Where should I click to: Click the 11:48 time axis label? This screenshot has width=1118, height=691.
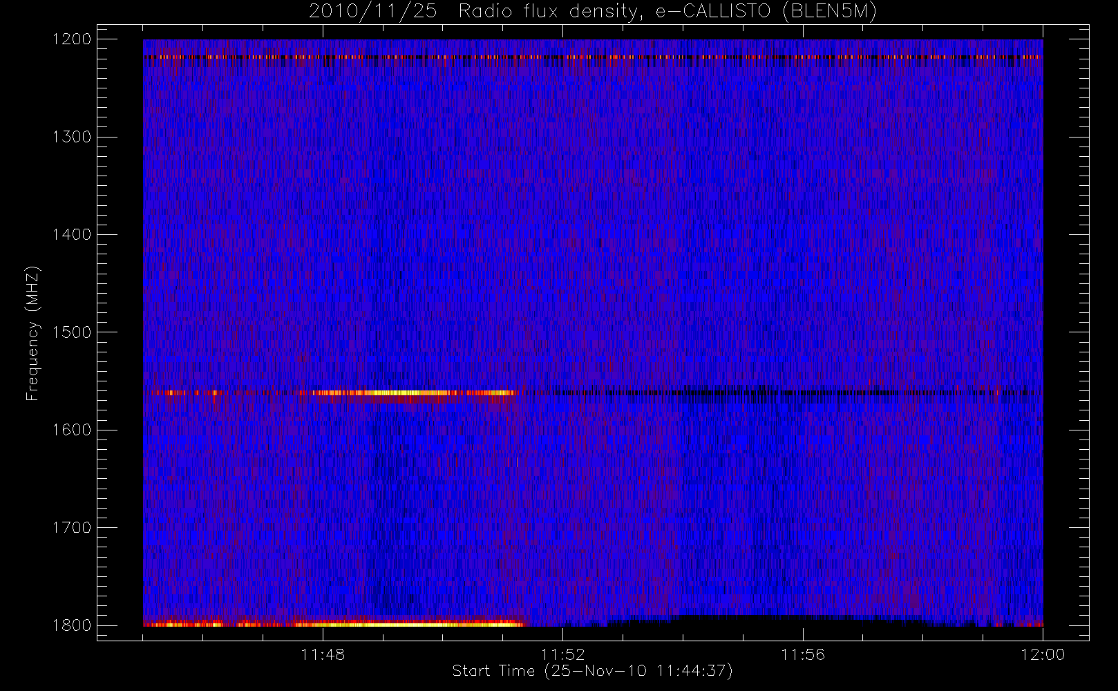tap(323, 654)
